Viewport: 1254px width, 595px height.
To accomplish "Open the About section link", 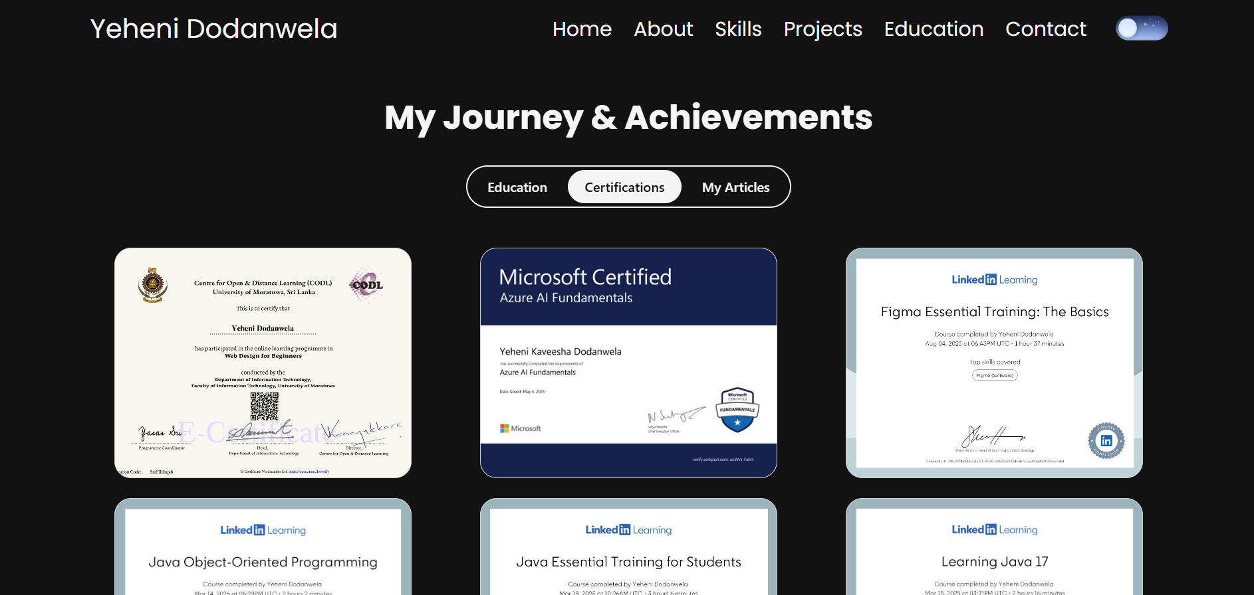I will (663, 29).
